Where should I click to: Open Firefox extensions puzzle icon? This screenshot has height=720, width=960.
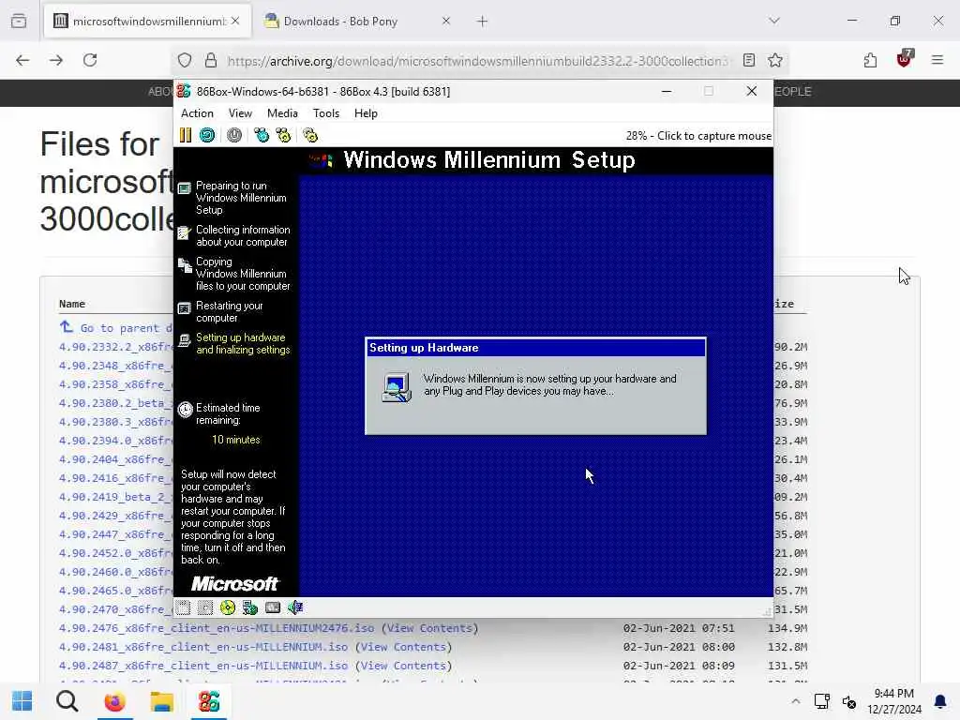(870, 60)
